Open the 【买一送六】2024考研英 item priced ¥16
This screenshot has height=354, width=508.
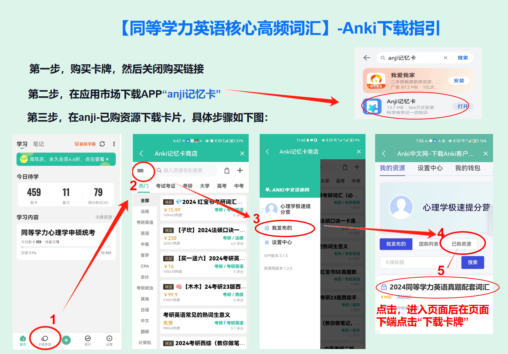pyautogui.click(x=203, y=264)
